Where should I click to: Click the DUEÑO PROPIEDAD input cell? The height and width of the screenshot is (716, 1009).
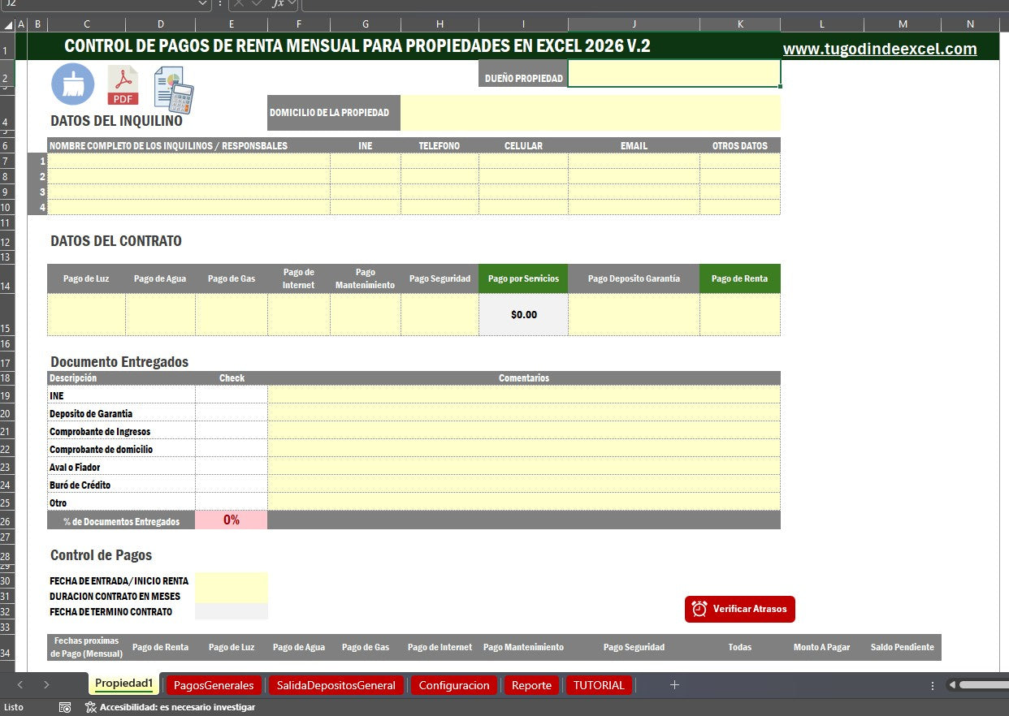pos(673,74)
